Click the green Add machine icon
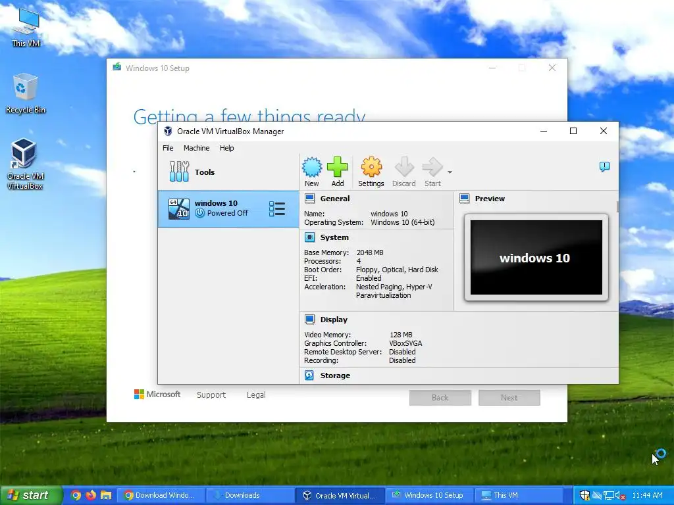 338,167
